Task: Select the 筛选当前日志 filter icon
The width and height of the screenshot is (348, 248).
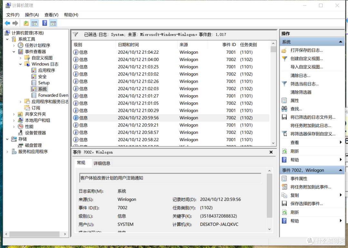Action: coord(285,84)
